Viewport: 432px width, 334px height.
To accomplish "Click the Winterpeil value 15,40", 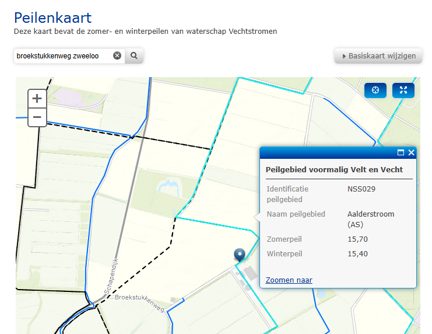I will pos(357,253).
